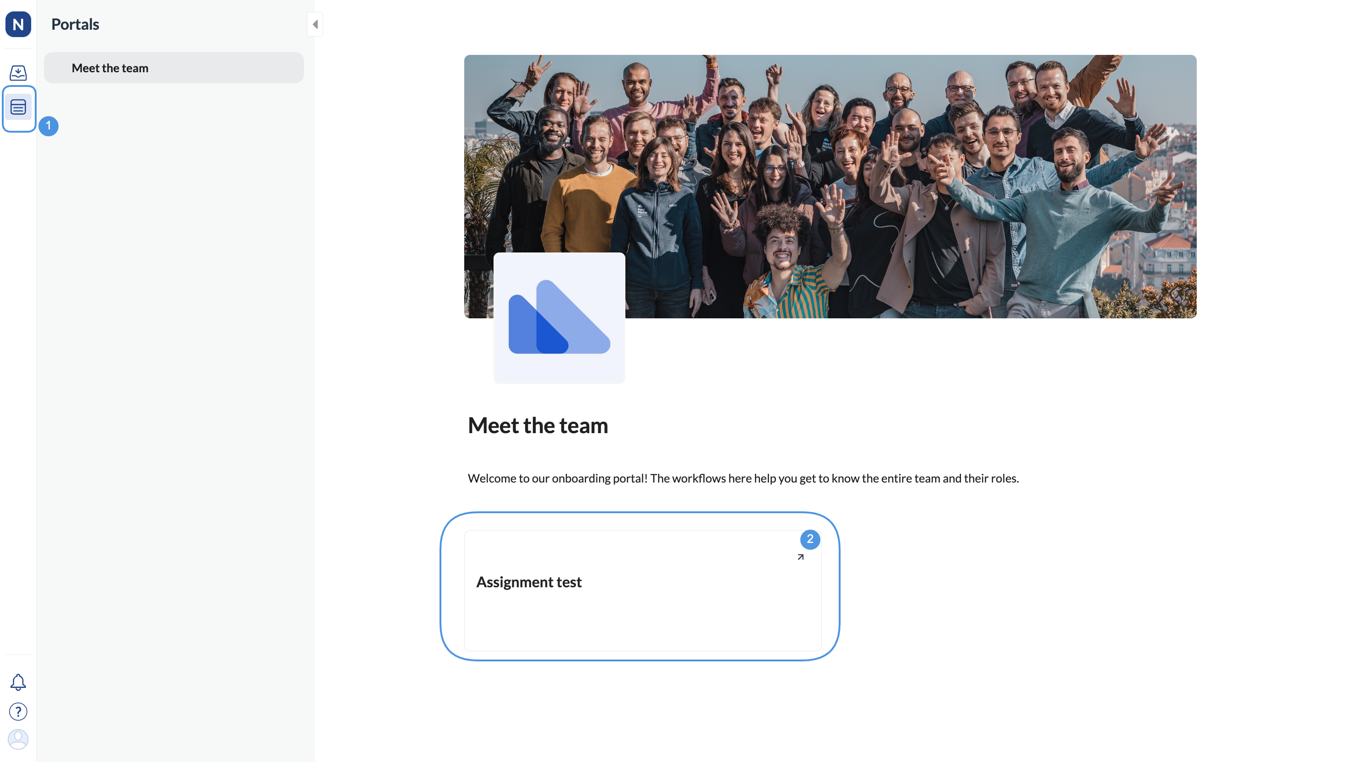Open the help question mark icon
The height and width of the screenshot is (762, 1346).
point(18,711)
